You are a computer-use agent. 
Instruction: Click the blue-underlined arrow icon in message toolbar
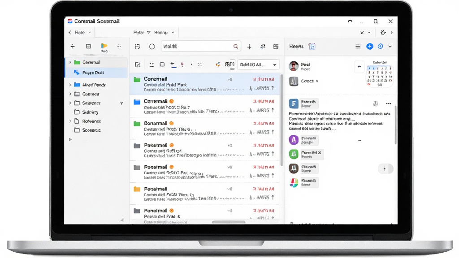click(x=173, y=64)
